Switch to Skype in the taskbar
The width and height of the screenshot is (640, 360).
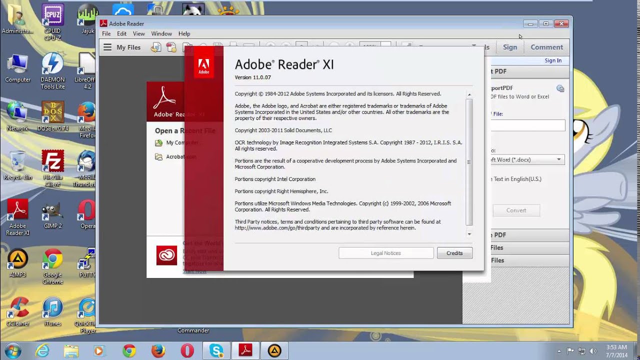tap(216, 351)
